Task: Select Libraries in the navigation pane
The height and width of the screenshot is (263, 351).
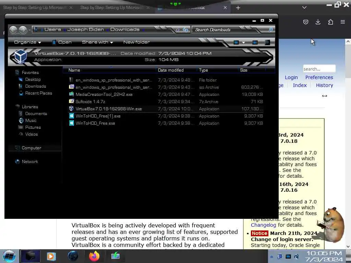Action: pyautogui.click(x=30, y=107)
